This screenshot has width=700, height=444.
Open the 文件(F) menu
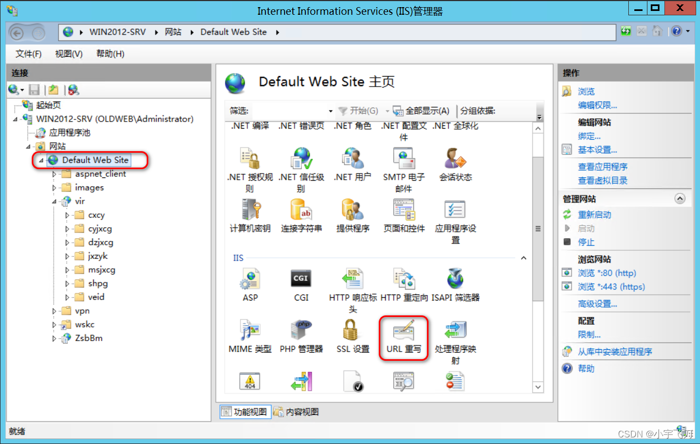[x=28, y=54]
